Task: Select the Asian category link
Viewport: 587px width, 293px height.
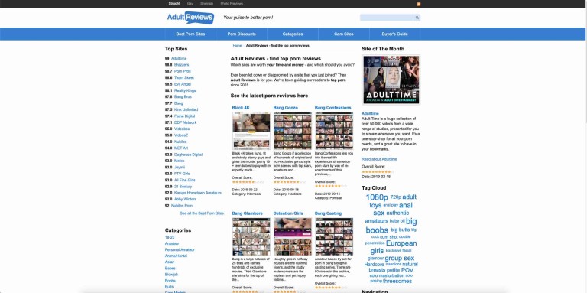Action: tap(170, 262)
